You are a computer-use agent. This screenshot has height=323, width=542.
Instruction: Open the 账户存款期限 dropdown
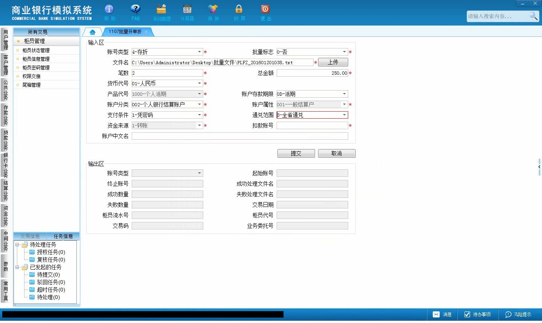344,94
